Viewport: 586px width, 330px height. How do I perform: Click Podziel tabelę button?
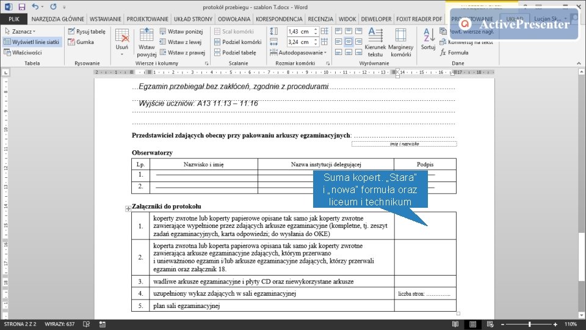(235, 53)
